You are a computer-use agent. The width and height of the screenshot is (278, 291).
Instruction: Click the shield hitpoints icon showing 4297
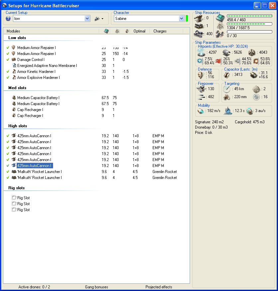pos(201,52)
